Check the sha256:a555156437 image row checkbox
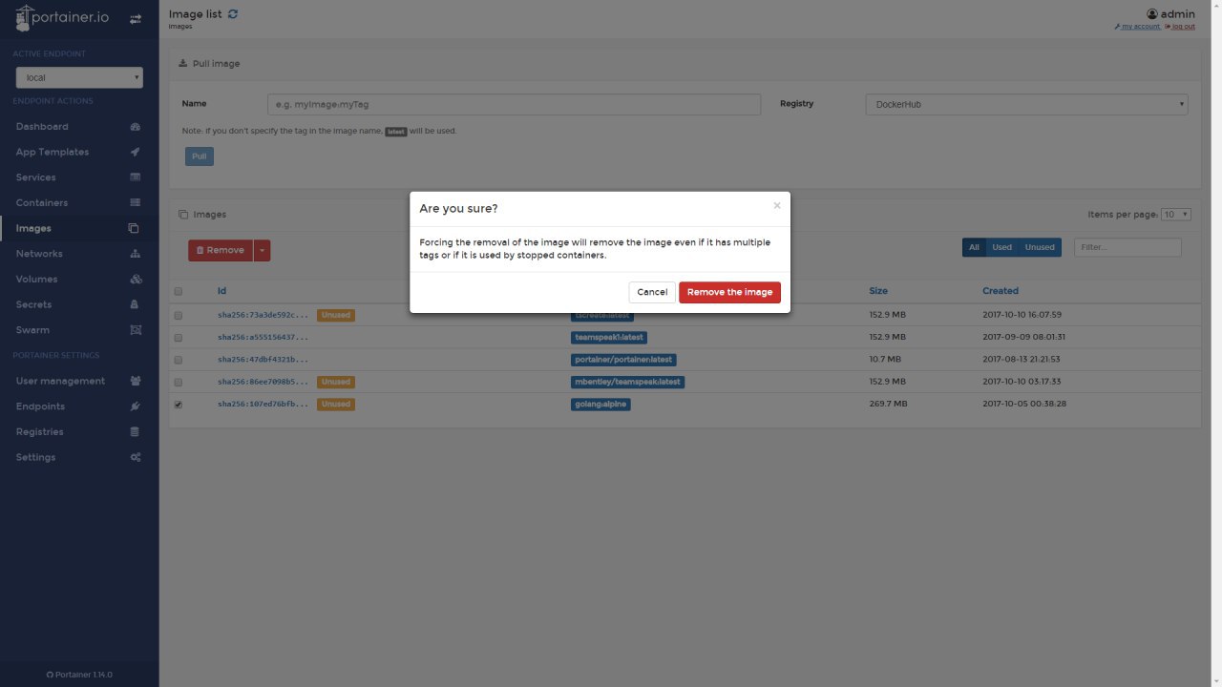1222x687 pixels. (x=178, y=338)
